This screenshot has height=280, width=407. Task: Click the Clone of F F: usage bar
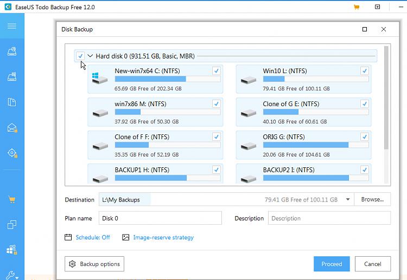[x=168, y=145]
